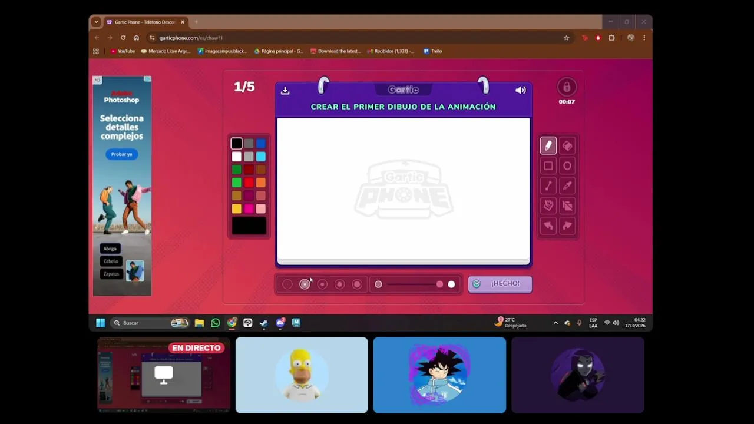
Task: Mute the game sound with speaker icon
Action: pyautogui.click(x=521, y=90)
